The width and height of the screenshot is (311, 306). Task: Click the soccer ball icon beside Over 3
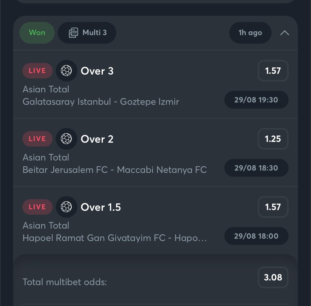tap(66, 71)
